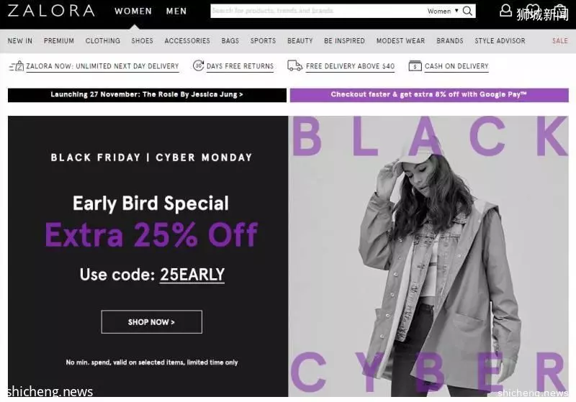Open the ACCESSORIES menu
This screenshot has height=402, width=576.
(x=187, y=41)
